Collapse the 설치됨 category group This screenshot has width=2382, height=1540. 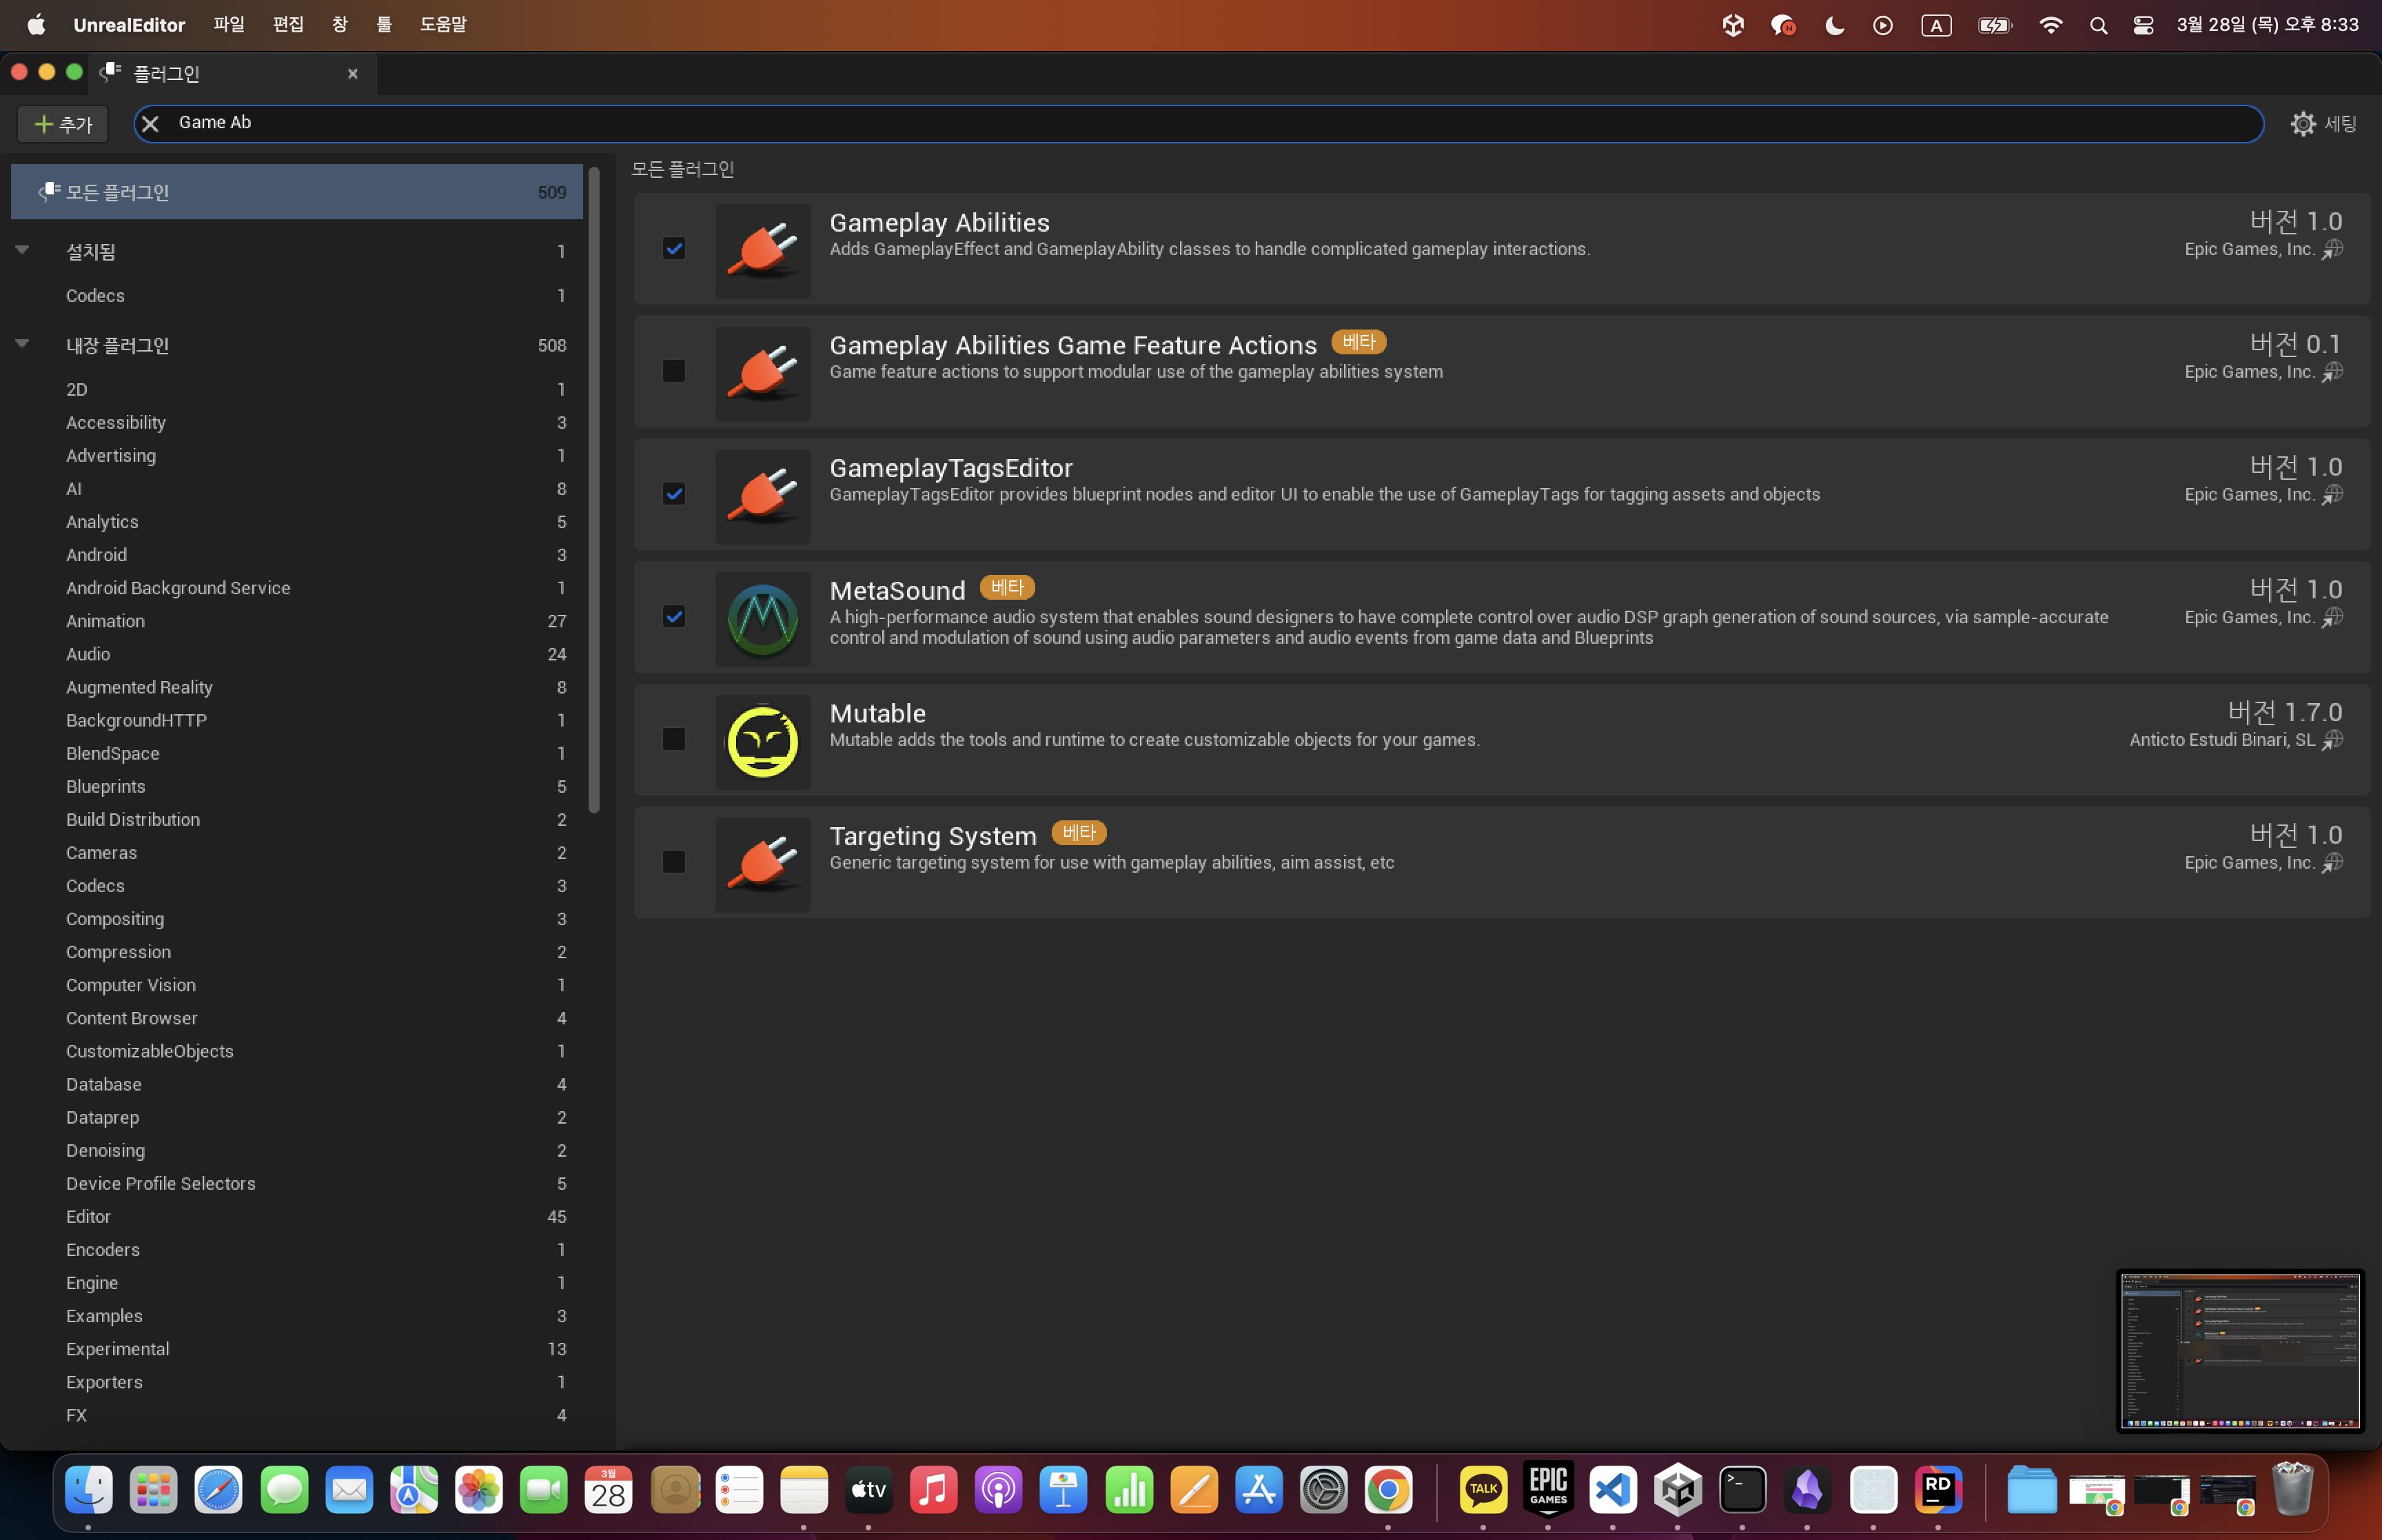tap(22, 250)
